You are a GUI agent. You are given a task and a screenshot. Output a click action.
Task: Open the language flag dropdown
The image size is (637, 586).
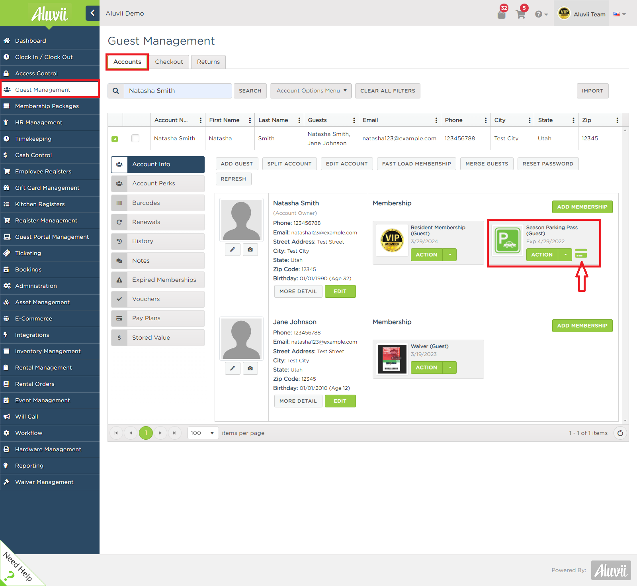(619, 14)
